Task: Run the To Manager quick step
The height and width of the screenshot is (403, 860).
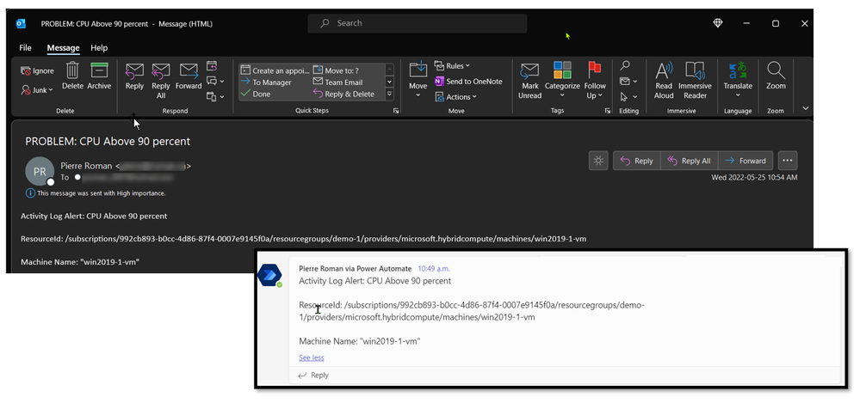Action: [266, 82]
